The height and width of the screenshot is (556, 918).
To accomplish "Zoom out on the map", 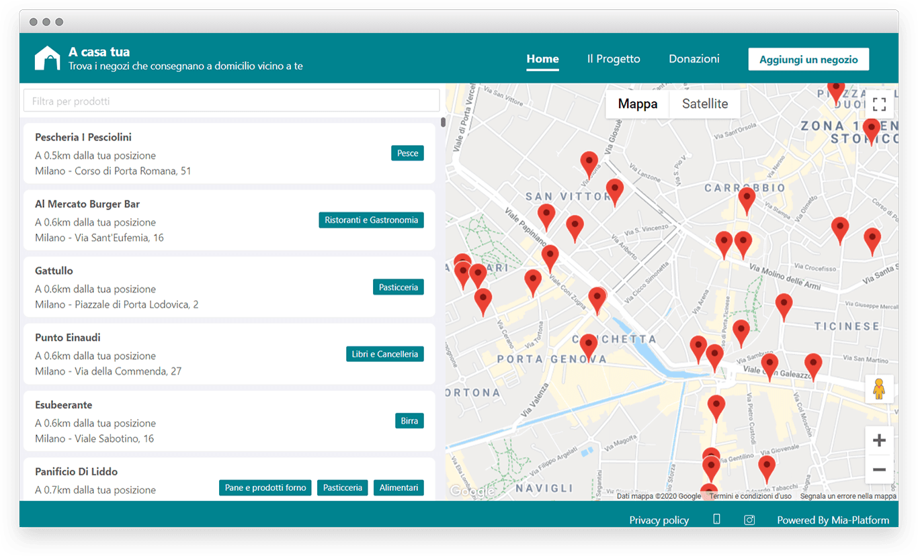I will coord(879,469).
